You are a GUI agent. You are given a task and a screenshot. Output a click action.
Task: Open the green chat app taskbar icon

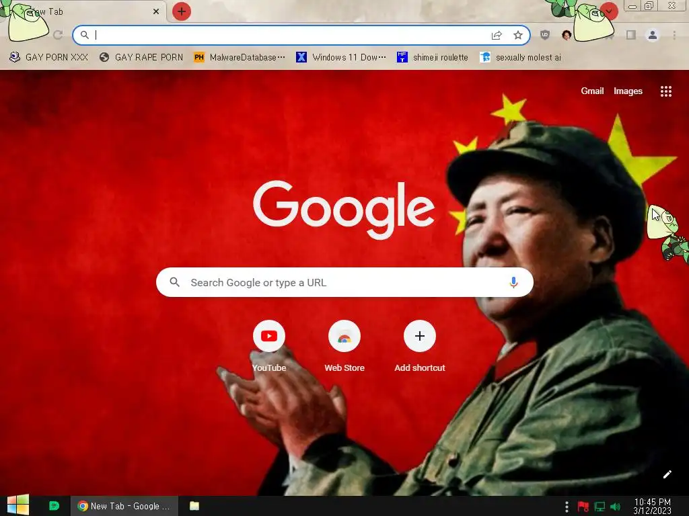point(54,506)
